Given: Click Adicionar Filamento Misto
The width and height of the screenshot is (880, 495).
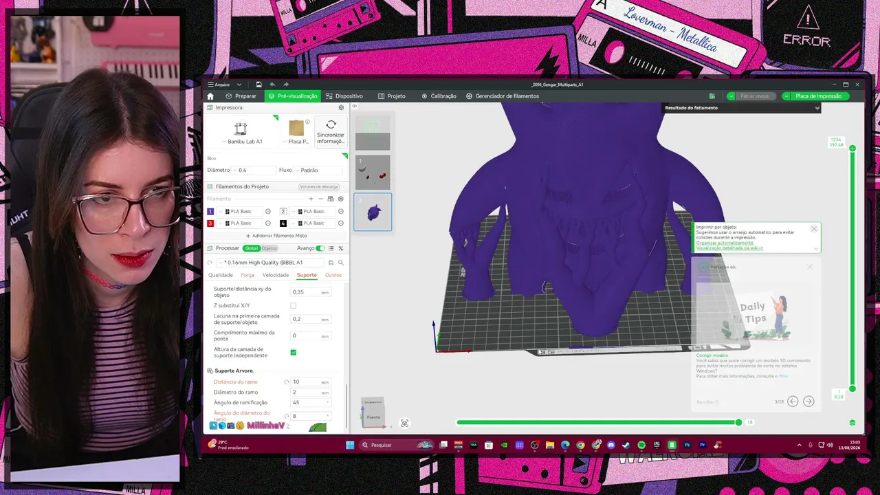Looking at the screenshot, I should coord(276,236).
